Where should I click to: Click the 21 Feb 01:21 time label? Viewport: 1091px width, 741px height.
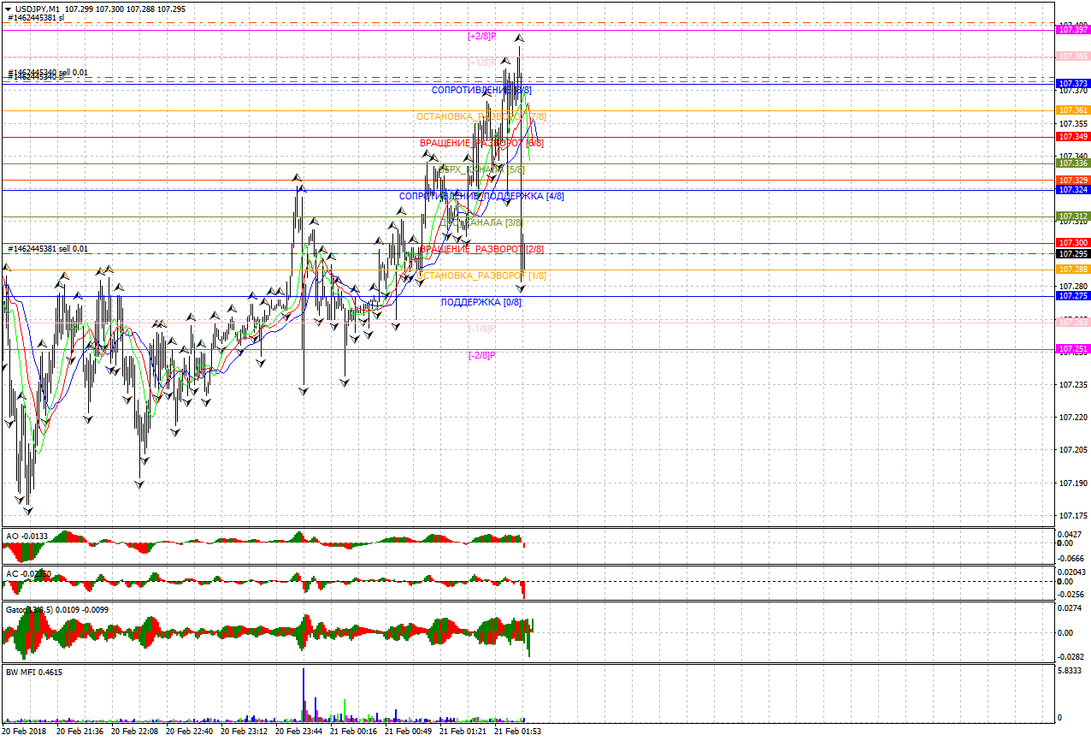pyautogui.click(x=463, y=732)
